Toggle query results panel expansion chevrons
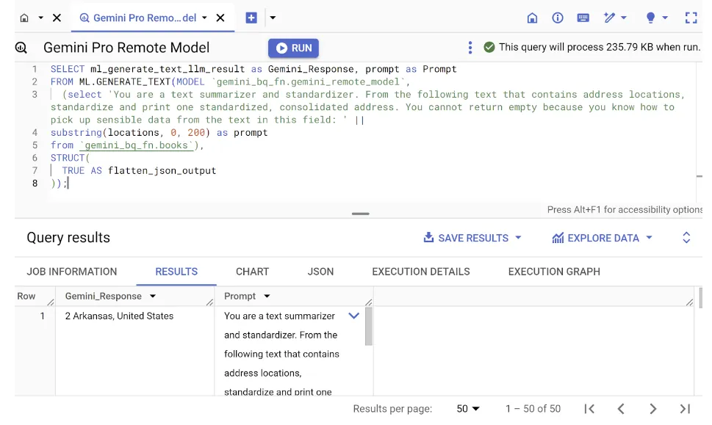This screenshot has height=425, width=712. 686,237
